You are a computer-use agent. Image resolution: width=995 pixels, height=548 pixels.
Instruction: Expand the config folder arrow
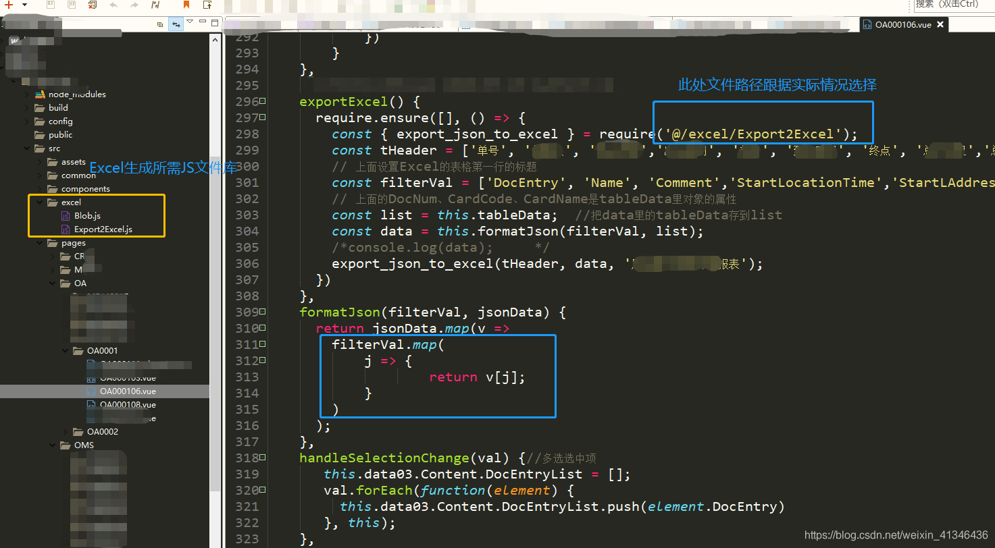pos(27,121)
